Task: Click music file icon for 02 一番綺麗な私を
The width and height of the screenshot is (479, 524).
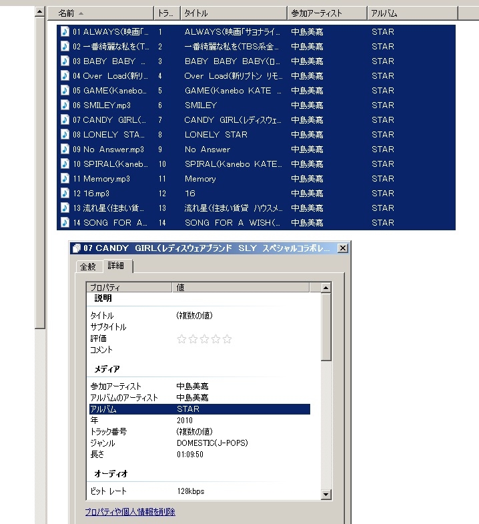Action: click(65, 46)
